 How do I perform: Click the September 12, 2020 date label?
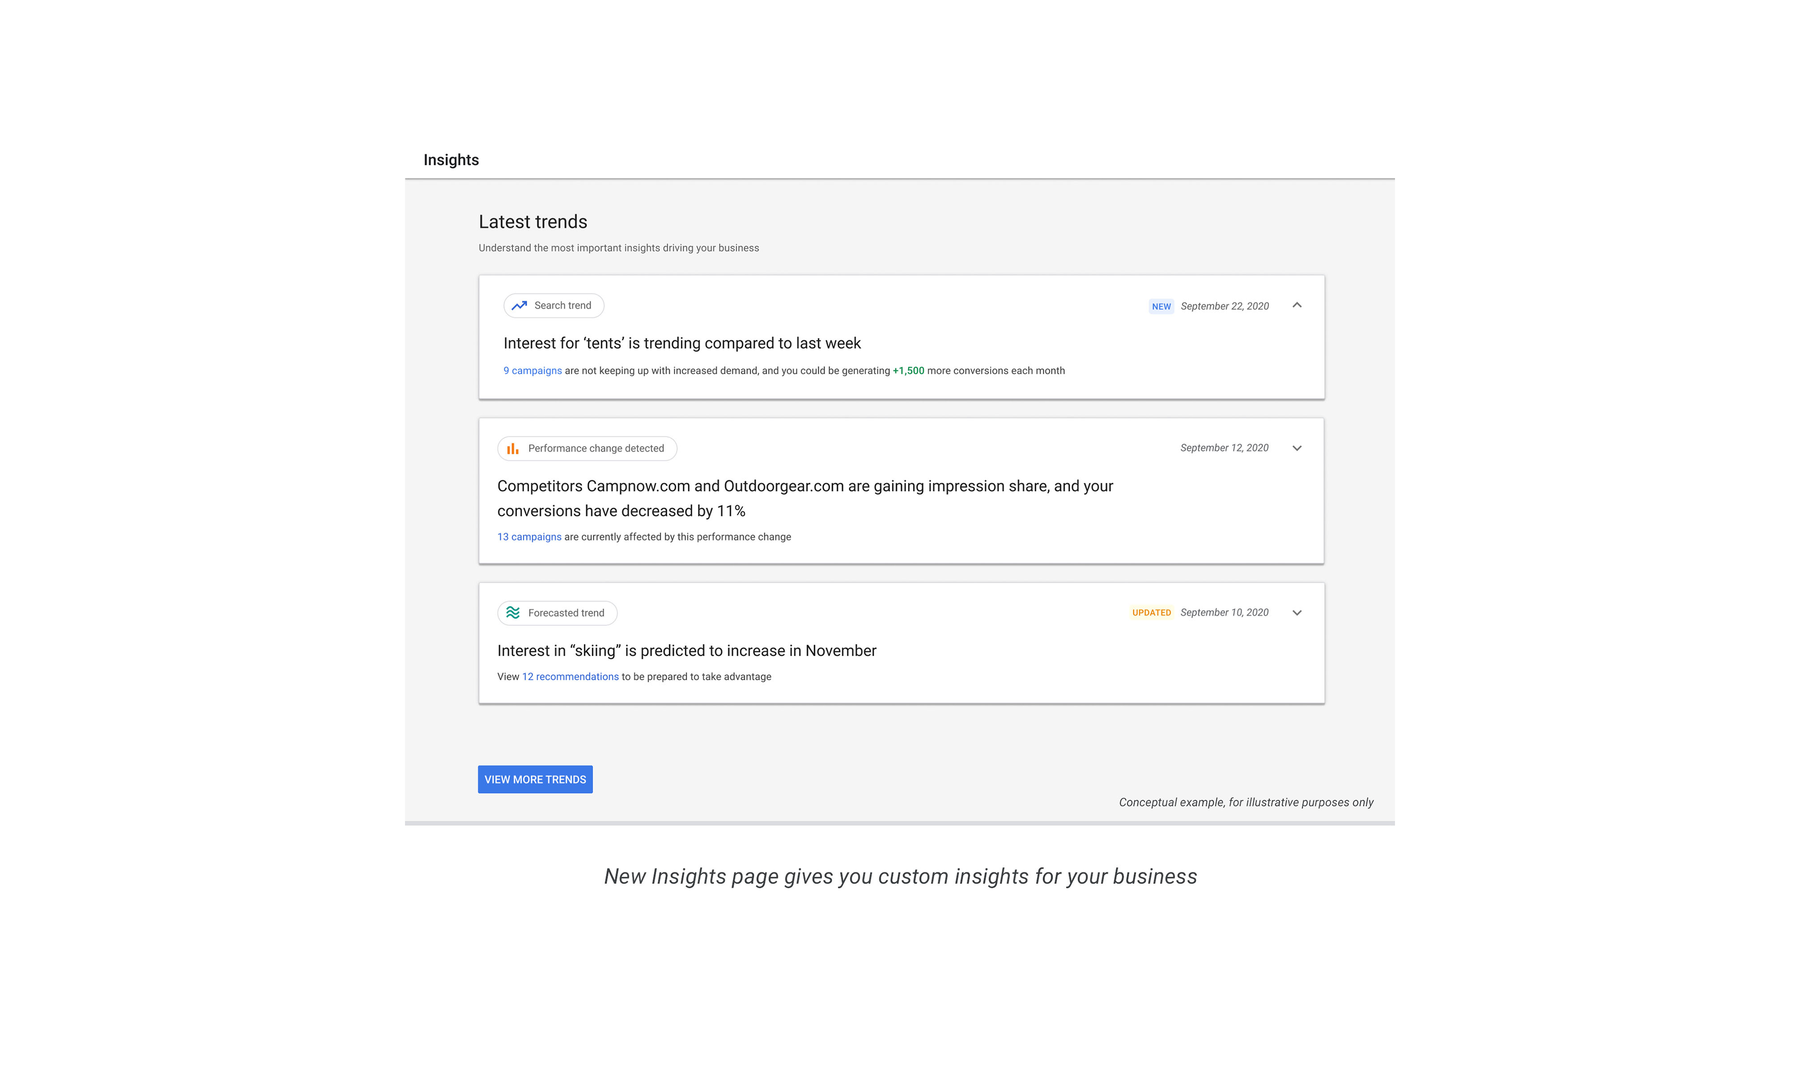coord(1224,448)
